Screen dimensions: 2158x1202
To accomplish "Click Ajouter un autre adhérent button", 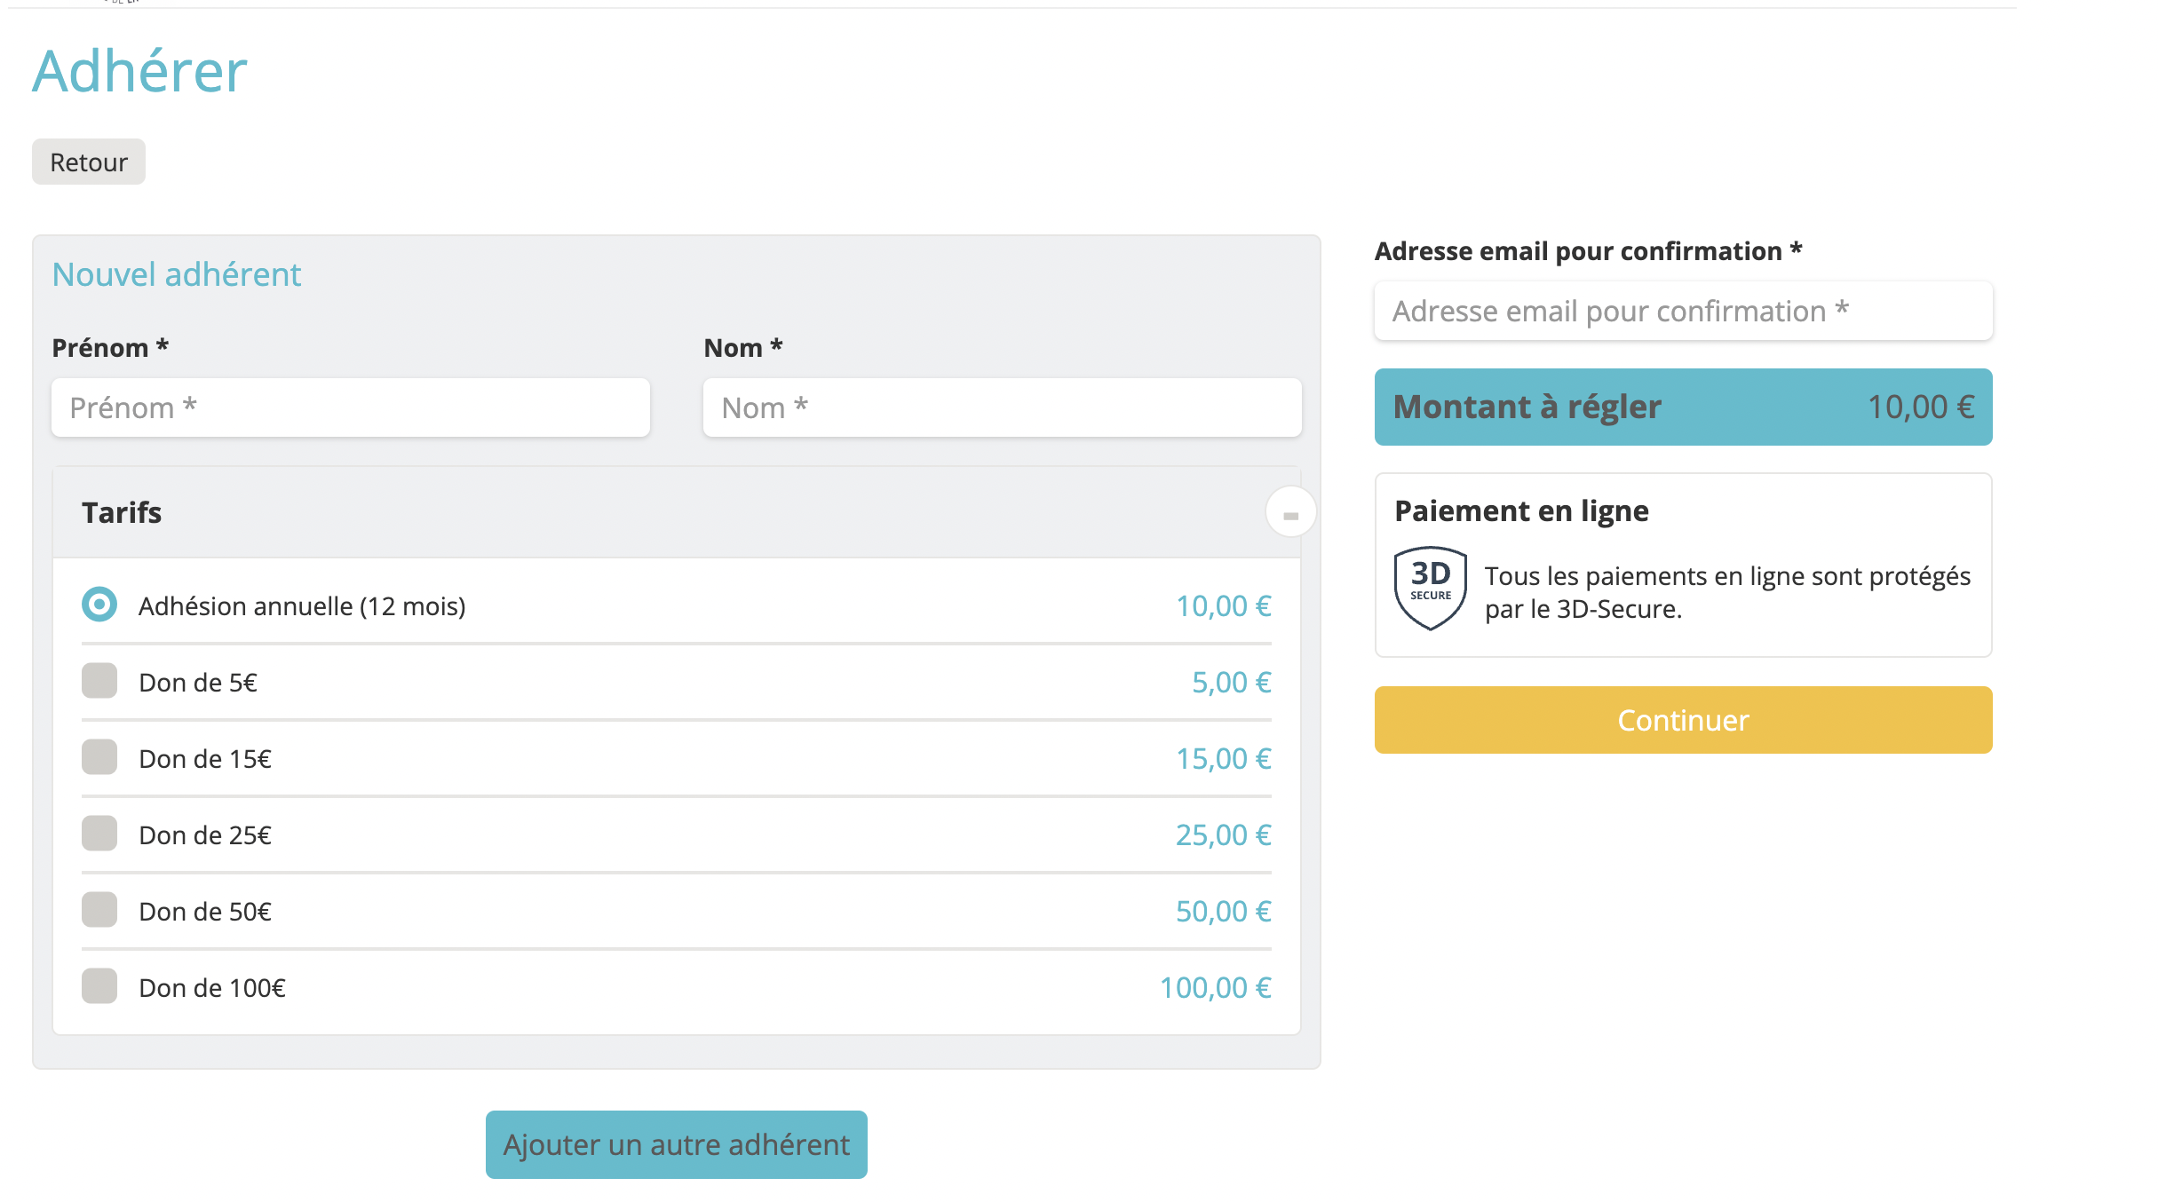I will click(676, 1144).
